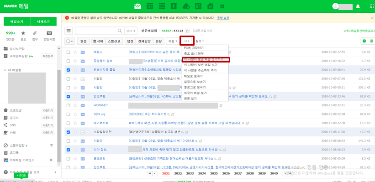Dismiss the storage warning banner
This screenshot has width=375, height=182.
coord(372,18)
